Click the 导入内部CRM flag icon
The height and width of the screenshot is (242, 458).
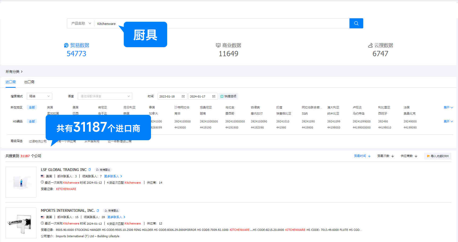428,156
